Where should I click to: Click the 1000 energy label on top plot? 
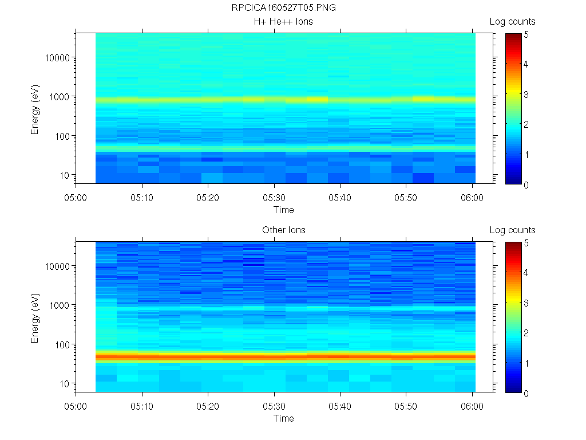point(60,97)
